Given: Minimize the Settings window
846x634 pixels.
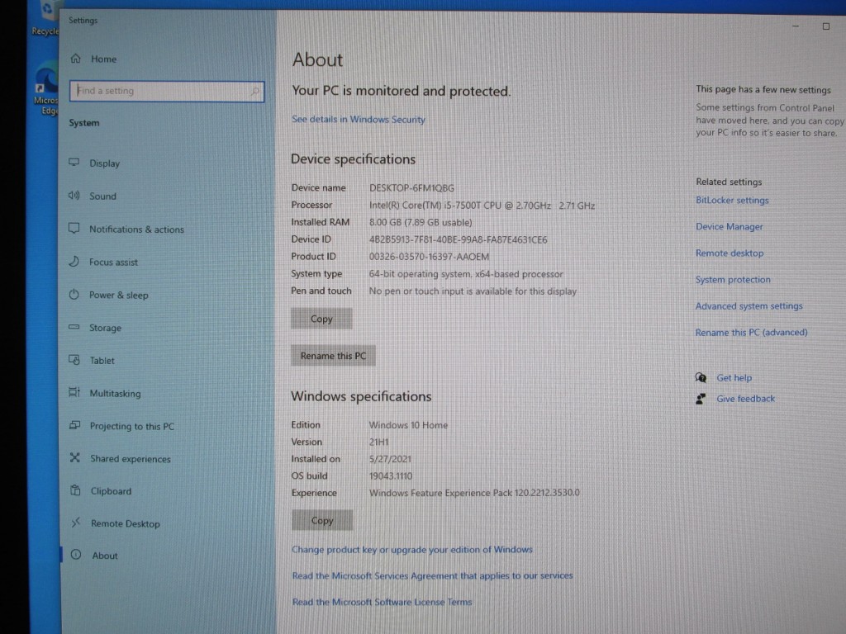Looking at the screenshot, I should coord(796,26).
